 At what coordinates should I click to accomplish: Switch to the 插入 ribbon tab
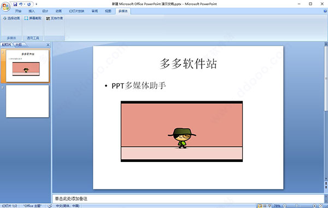tap(31, 11)
